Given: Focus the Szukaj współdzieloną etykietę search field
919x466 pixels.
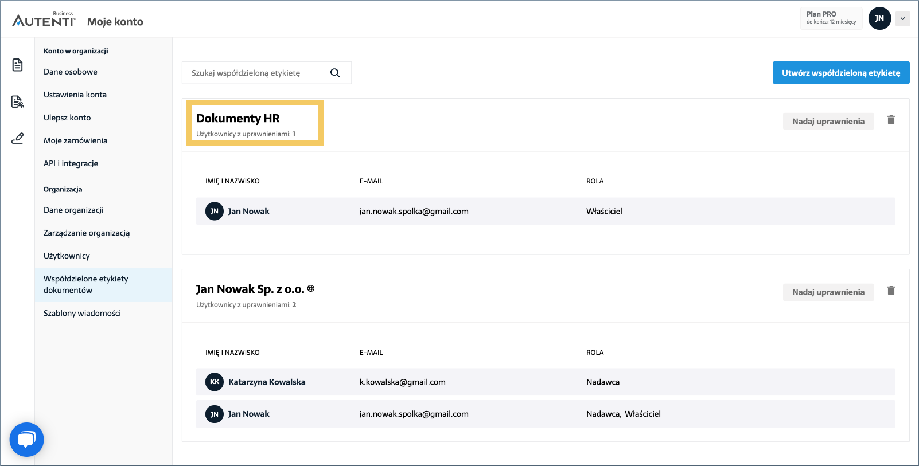Looking at the screenshot, I should pyautogui.click(x=267, y=73).
